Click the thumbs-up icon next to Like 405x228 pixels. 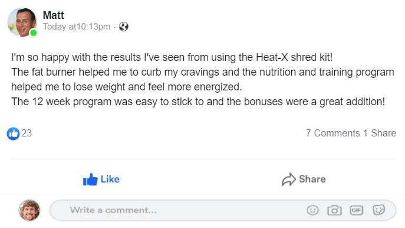click(x=90, y=180)
